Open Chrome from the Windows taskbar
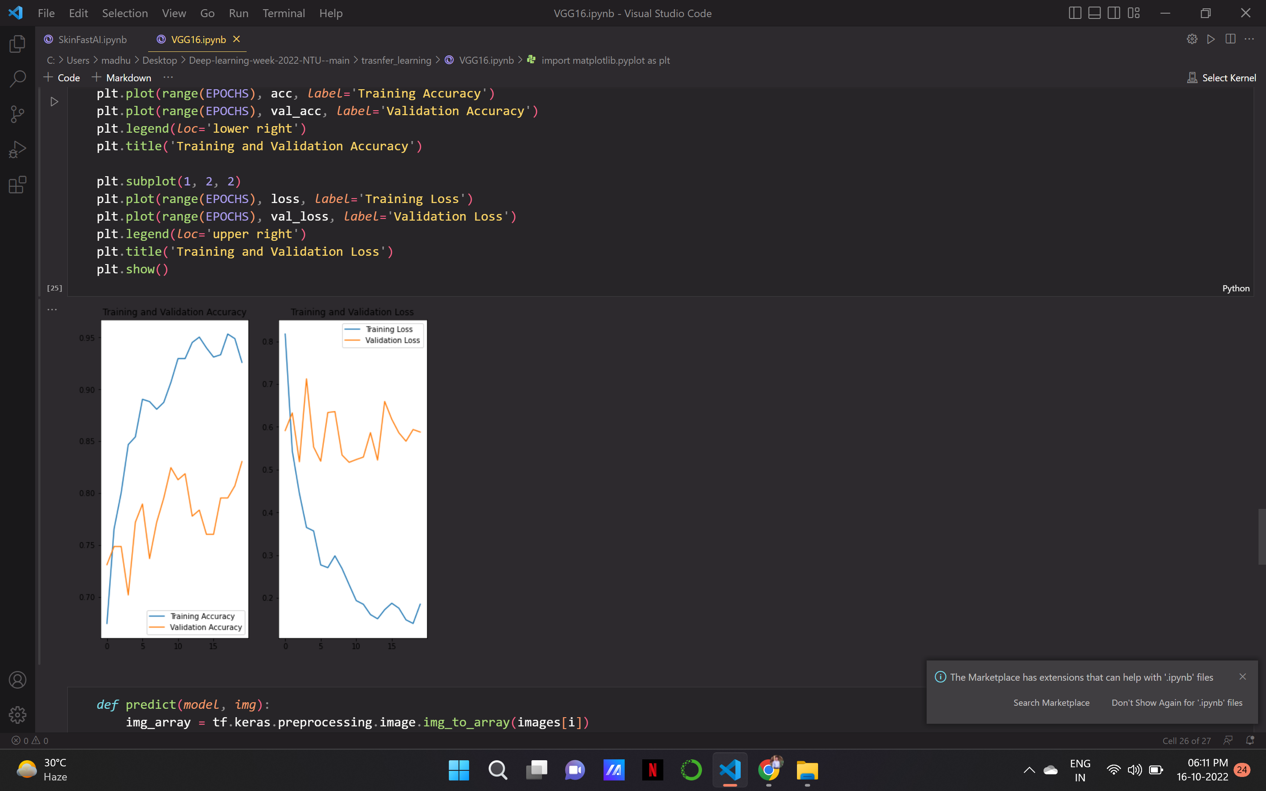 768,769
